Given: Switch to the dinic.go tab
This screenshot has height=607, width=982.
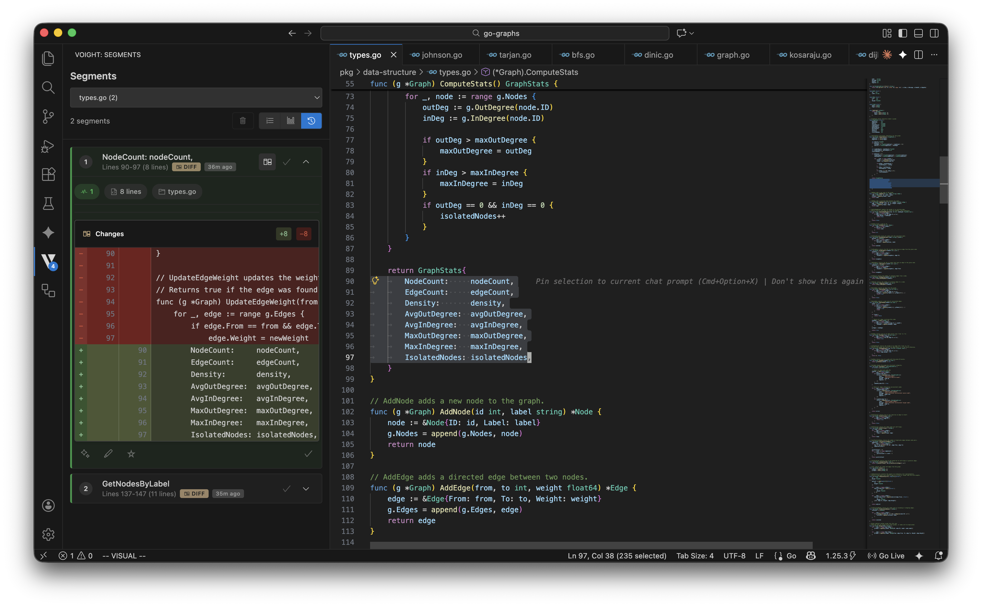Looking at the screenshot, I should click(658, 55).
